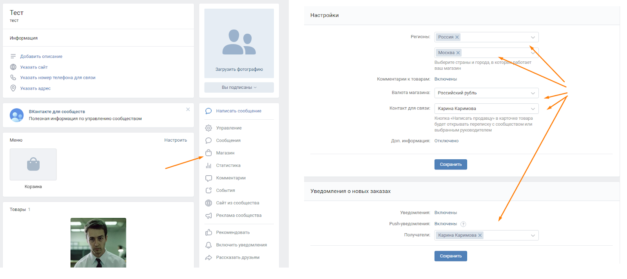Click the address location pin icon
Screen dimensions: 627x279
point(13,88)
